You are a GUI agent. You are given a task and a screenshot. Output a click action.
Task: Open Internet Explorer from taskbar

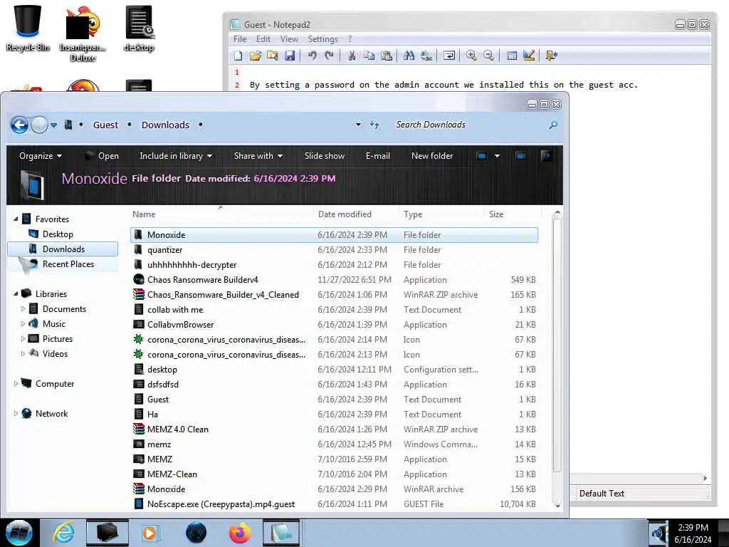click(63, 533)
